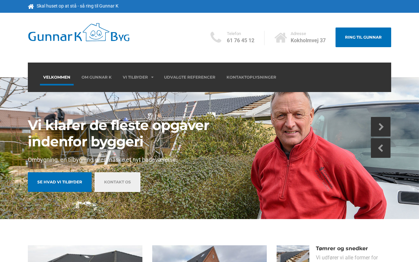Go back with the previous slide arrow
This screenshot has width=419, height=262.
coord(381,148)
